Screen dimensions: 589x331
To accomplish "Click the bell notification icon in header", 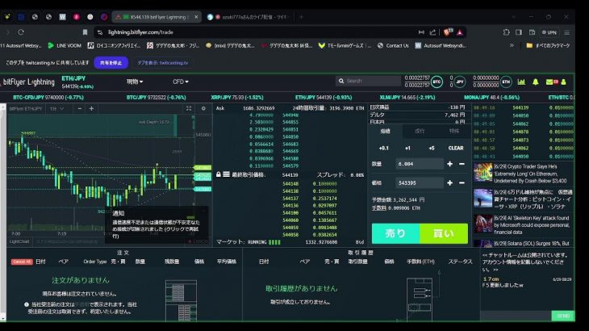I will pos(534,82).
